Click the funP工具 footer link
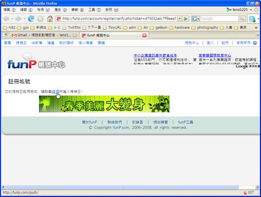The height and width of the screenshot is (197, 261). [185, 122]
